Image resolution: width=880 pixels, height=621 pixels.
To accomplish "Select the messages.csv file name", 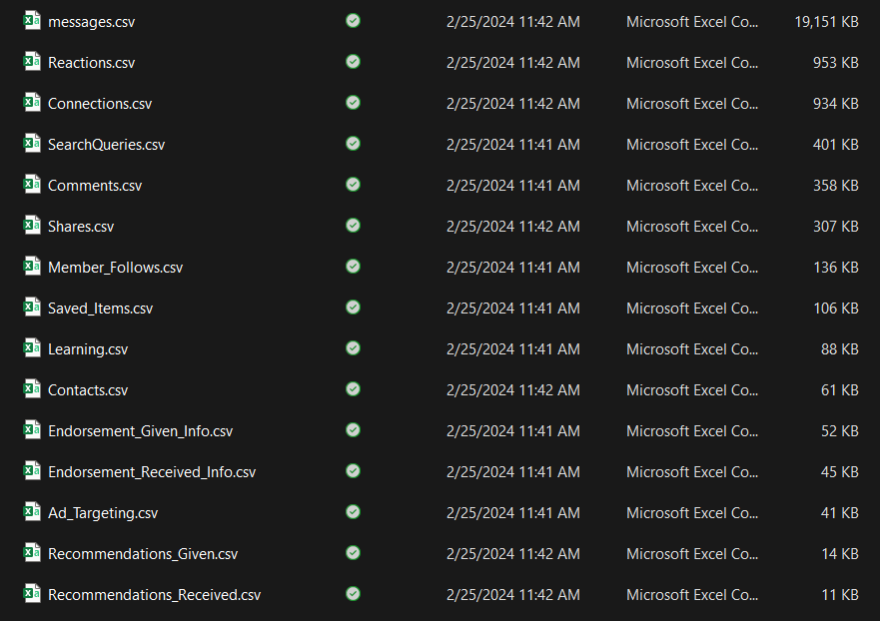I will coord(92,22).
